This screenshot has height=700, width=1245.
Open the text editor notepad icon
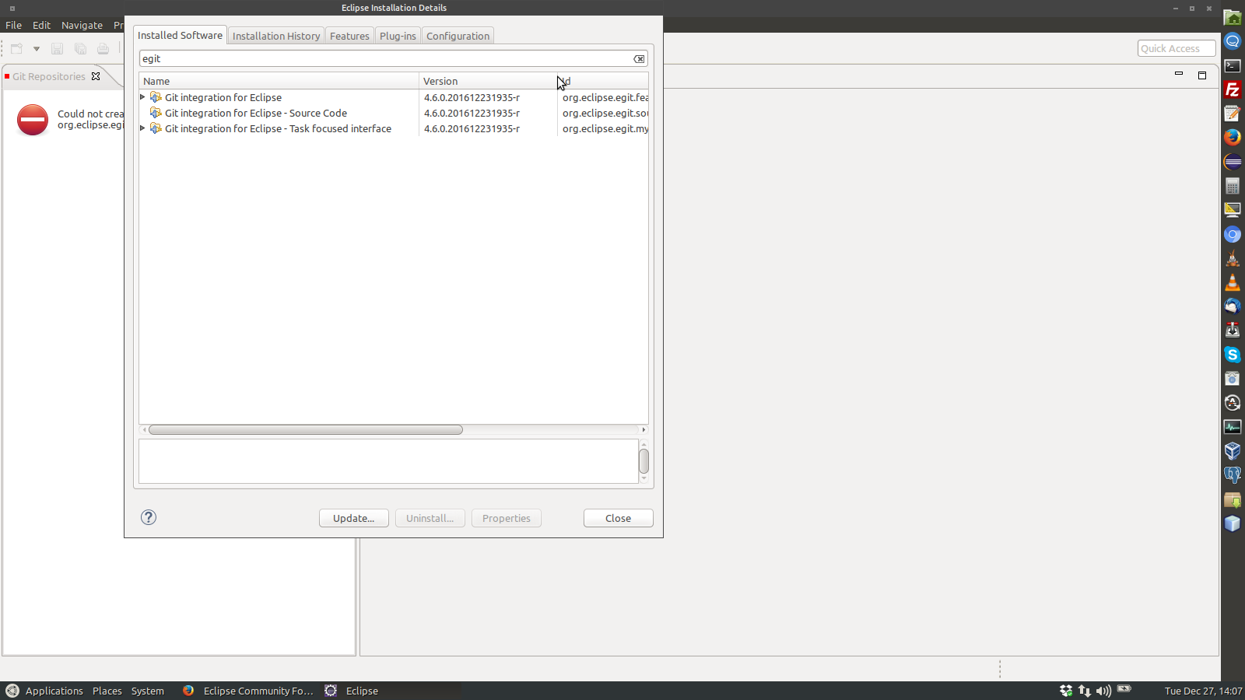pos(1233,114)
